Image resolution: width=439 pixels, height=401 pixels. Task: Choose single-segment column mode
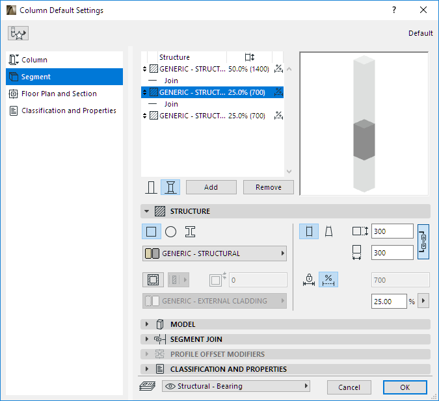[x=151, y=187]
